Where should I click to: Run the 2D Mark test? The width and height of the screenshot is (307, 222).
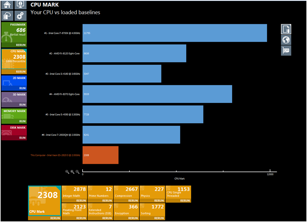click(x=14, y=88)
